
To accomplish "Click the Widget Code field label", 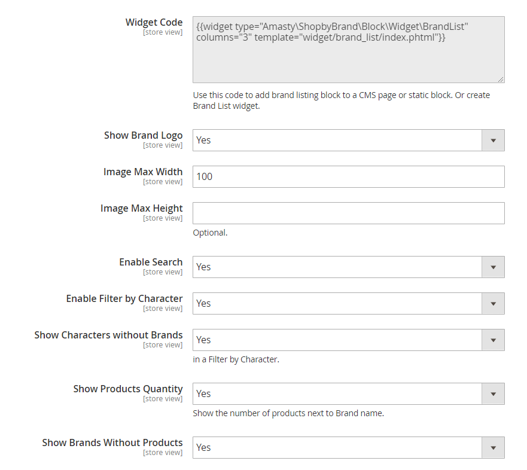I will (154, 22).
